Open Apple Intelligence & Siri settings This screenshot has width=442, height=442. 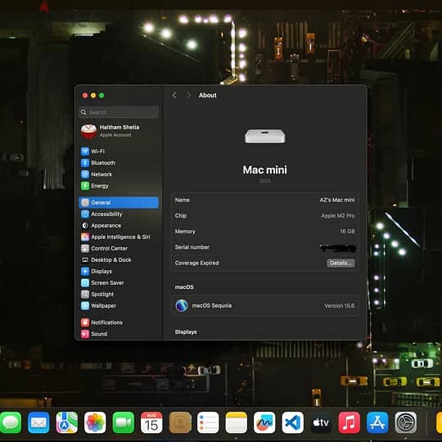119,237
